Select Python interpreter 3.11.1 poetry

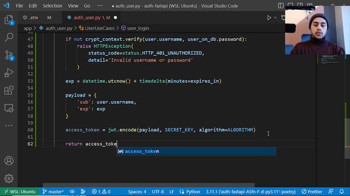tap(250, 192)
